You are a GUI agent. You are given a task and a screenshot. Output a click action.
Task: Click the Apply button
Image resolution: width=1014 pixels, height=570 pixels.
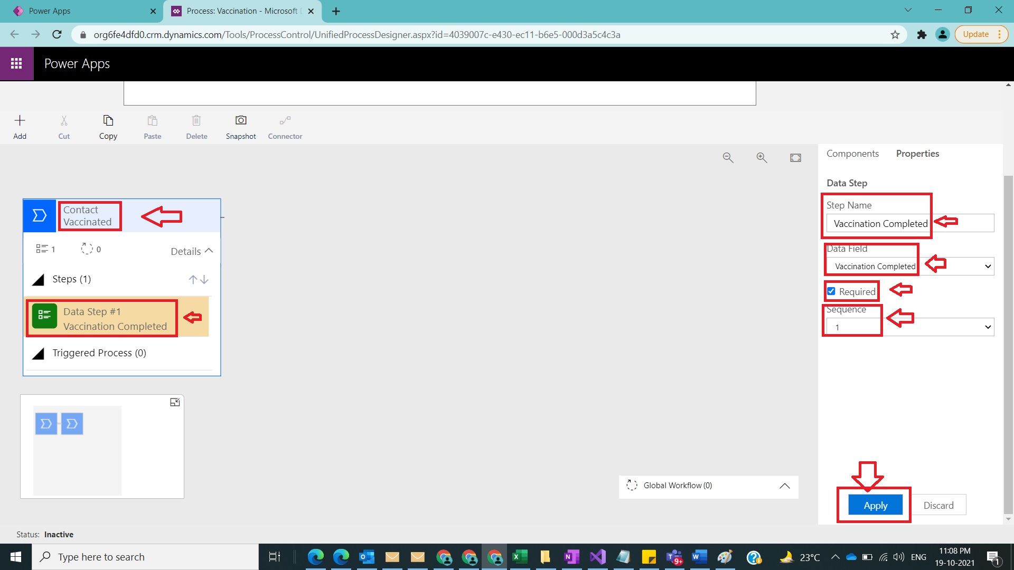(x=875, y=505)
